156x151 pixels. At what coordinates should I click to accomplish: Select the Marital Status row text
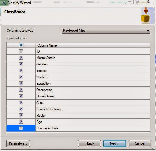tap(46, 58)
